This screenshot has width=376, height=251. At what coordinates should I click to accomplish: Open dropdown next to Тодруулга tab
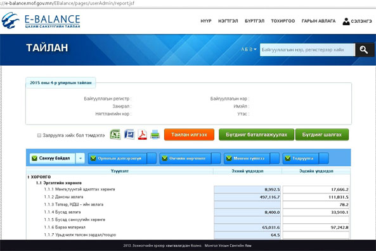tap(324, 158)
